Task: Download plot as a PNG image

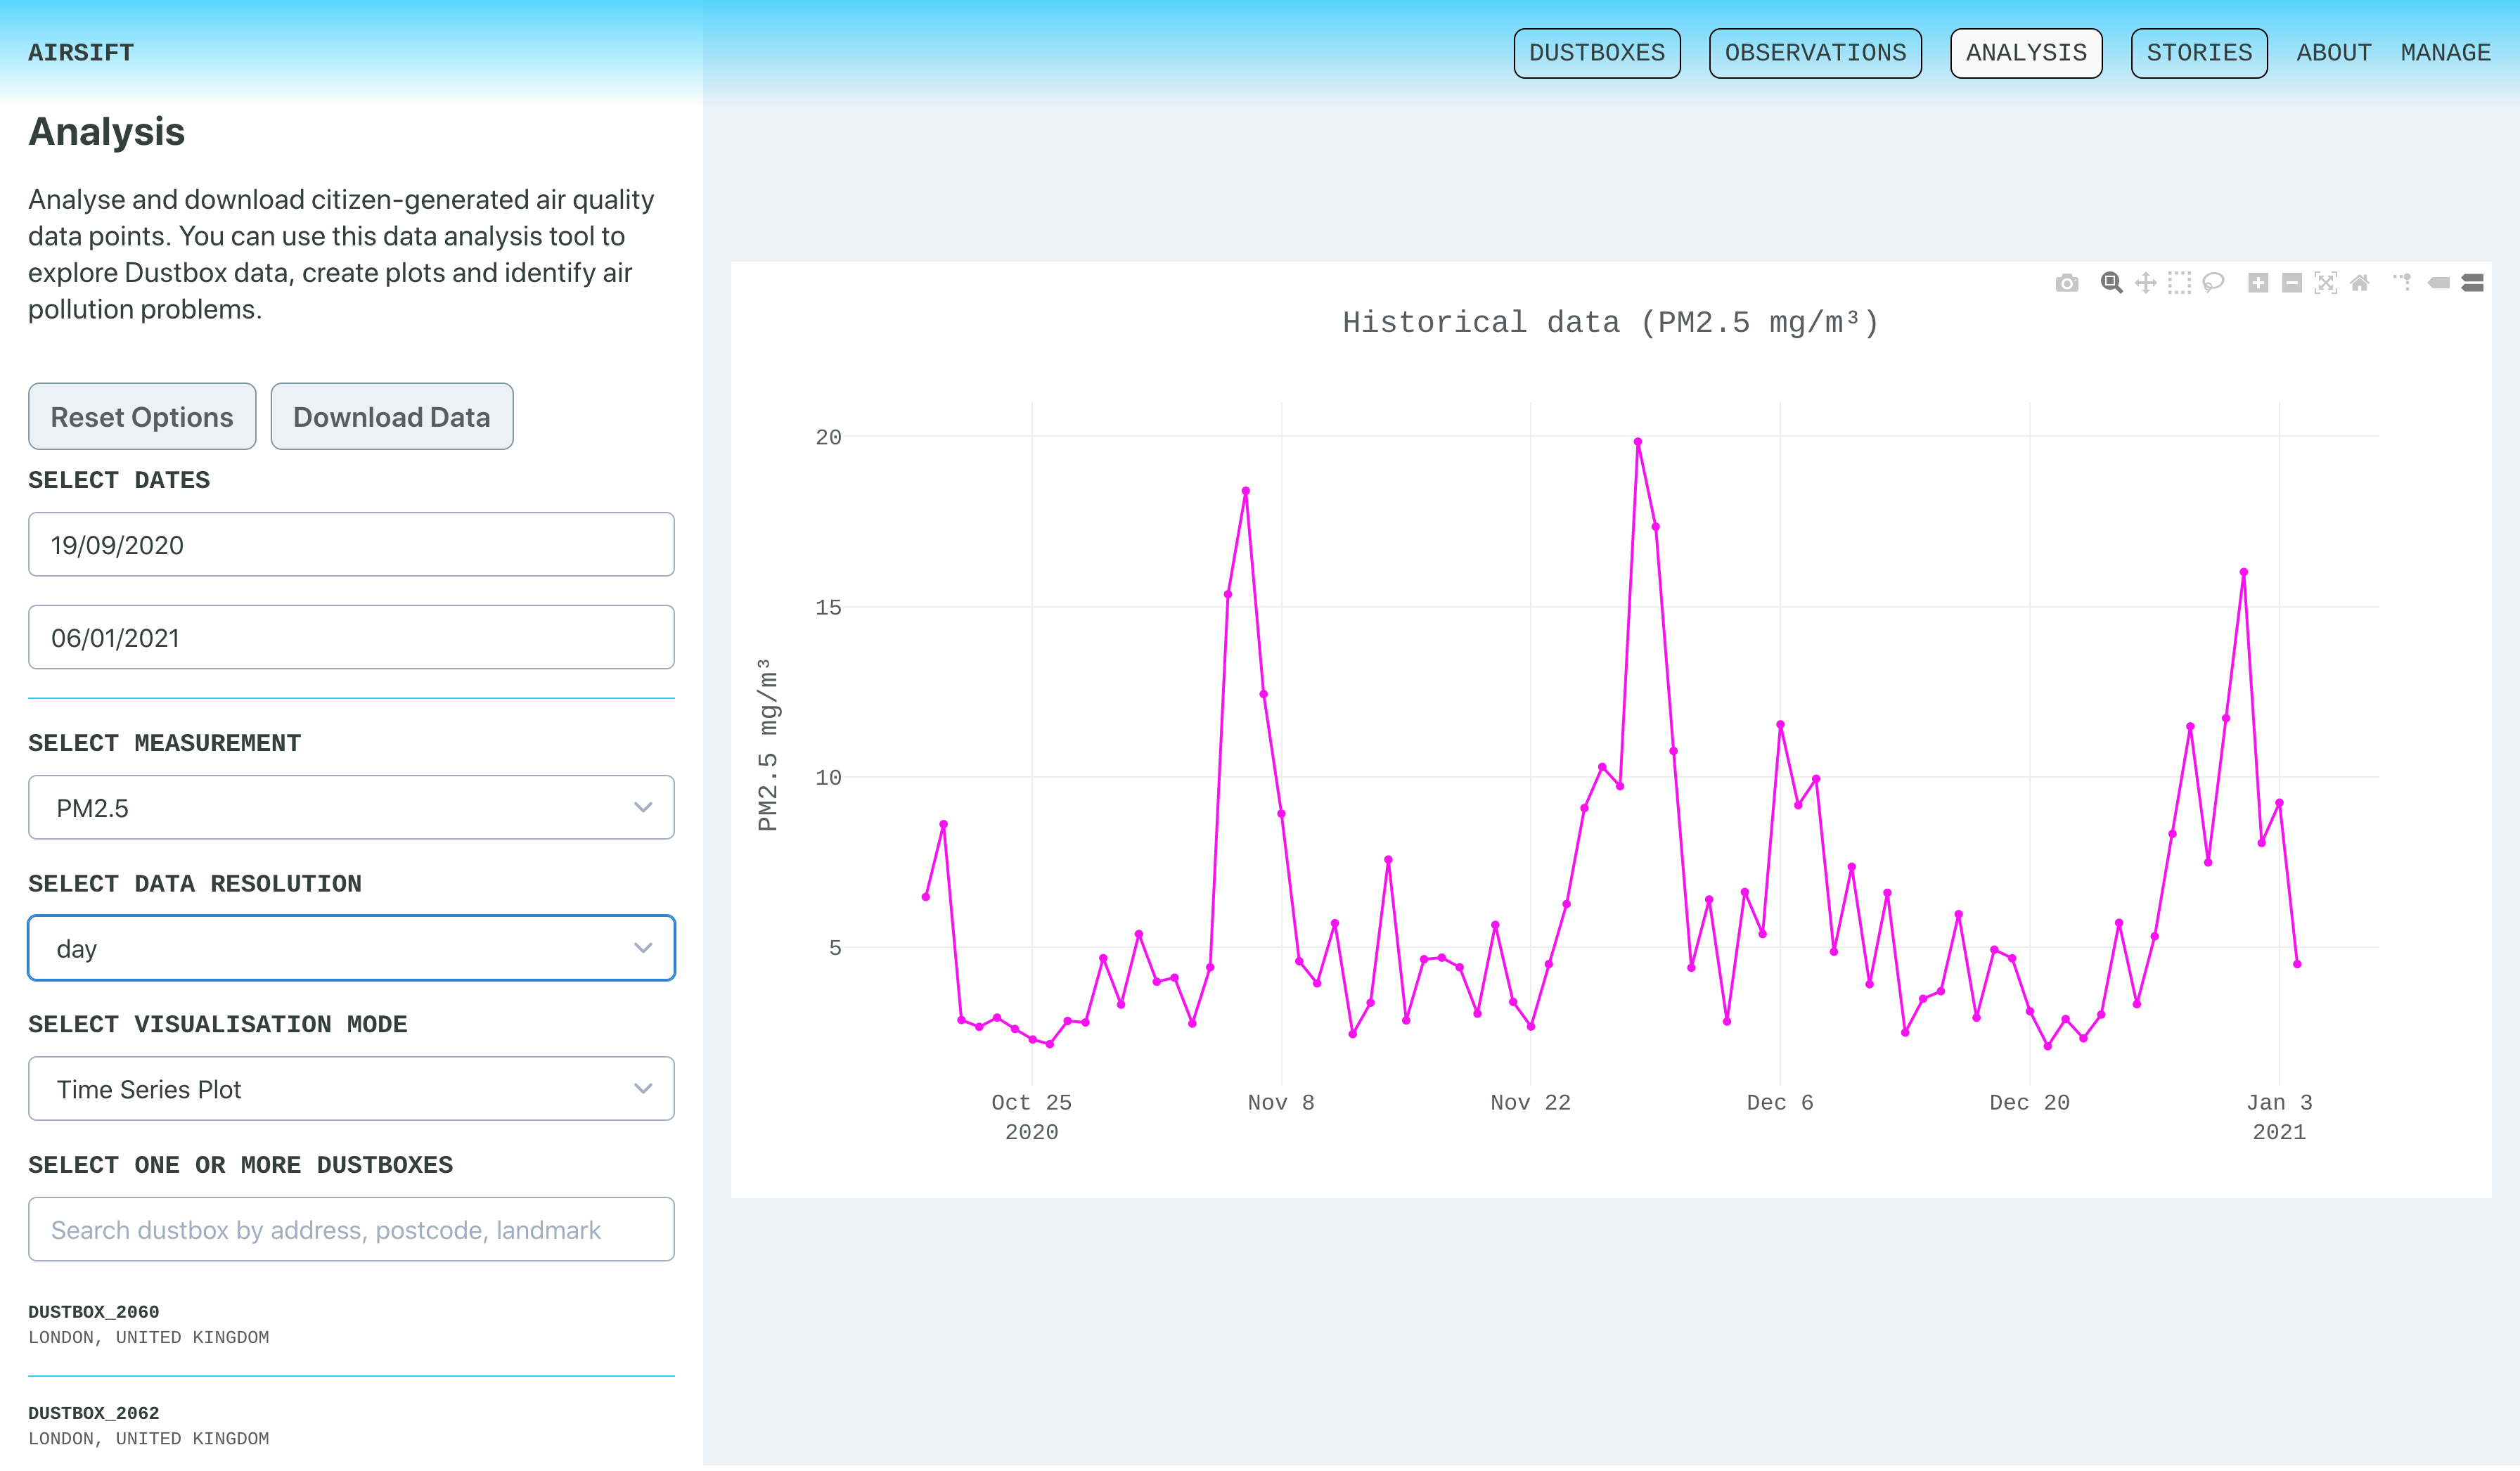Action: 2067,284
